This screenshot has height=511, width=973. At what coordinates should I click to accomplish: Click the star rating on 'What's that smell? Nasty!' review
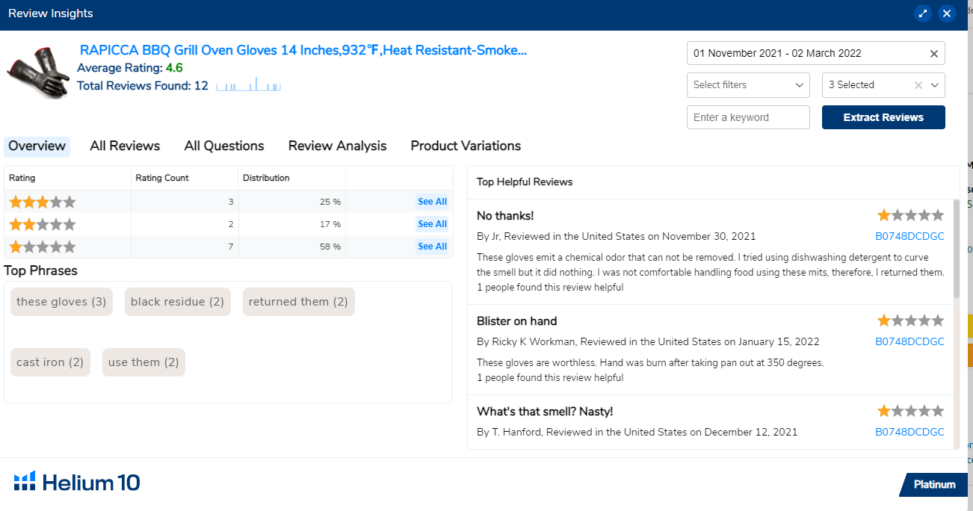(x=911, y=412)
